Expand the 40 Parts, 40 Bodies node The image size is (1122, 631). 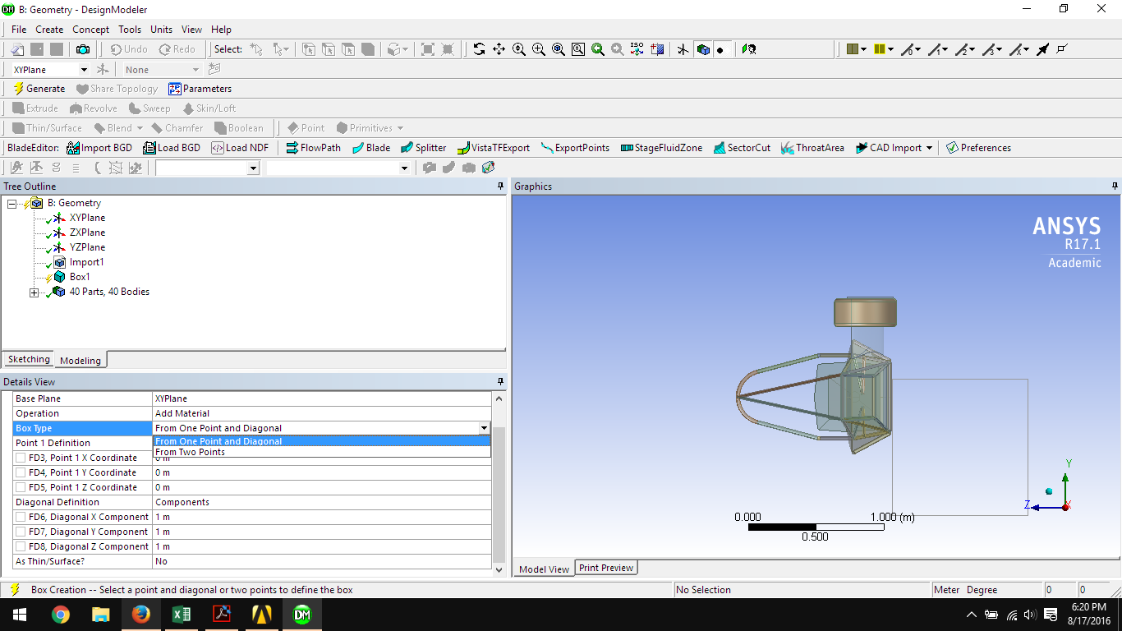click(x=34, y=292)
